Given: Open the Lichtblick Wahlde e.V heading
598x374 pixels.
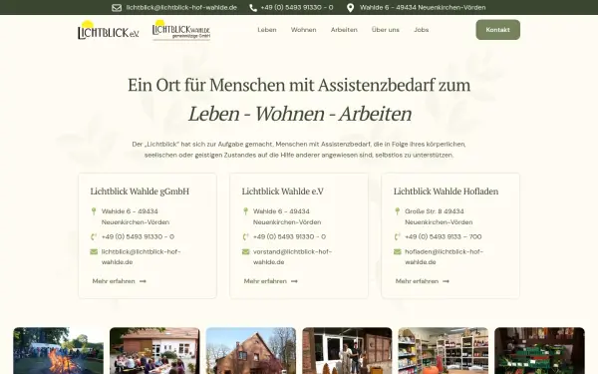Looking at the screenshot, I should coord(283,191).
